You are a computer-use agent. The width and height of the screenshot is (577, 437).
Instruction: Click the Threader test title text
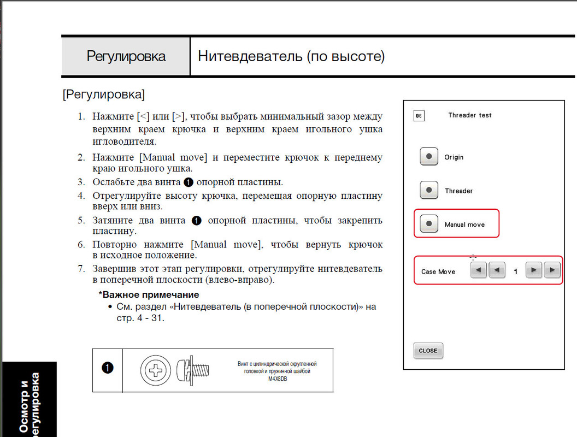pos(469,115)
